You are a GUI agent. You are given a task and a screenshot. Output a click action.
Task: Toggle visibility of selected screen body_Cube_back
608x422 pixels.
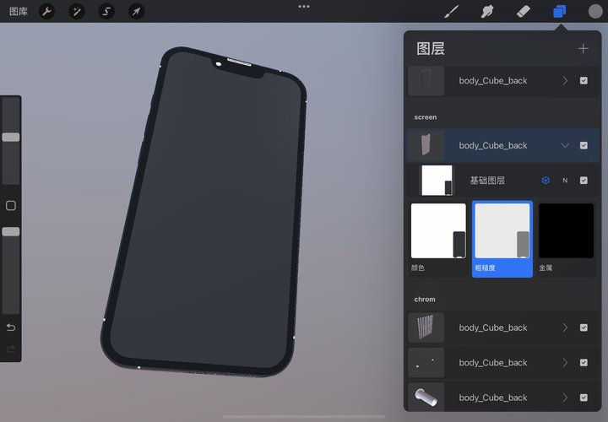click(584, 145)
